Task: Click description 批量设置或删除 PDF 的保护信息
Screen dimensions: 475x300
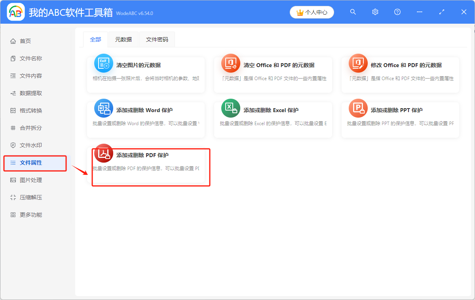Action: tap(146, 169)
